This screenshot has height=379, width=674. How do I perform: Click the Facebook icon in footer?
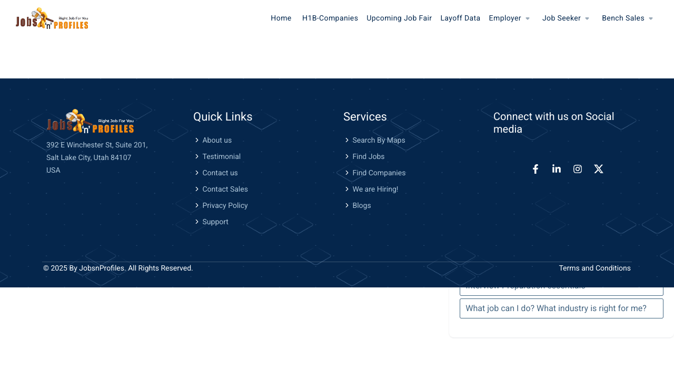(x=536, y=169)
